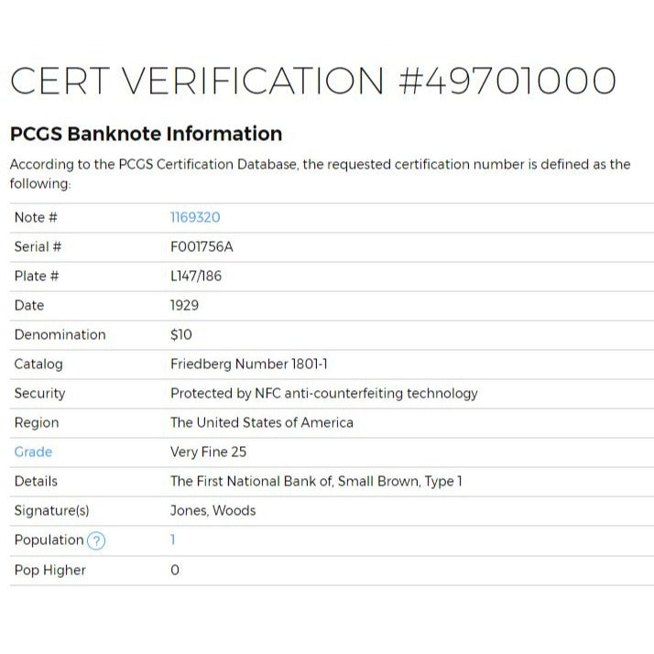The image size is (654, 654).
Task: Click the 1929 date value
Action: (184, 305)
